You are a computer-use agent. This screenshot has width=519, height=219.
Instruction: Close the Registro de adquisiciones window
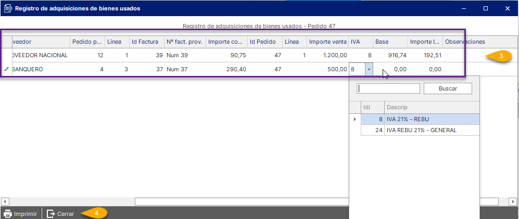pyautogui.click(x=508, y=9)
